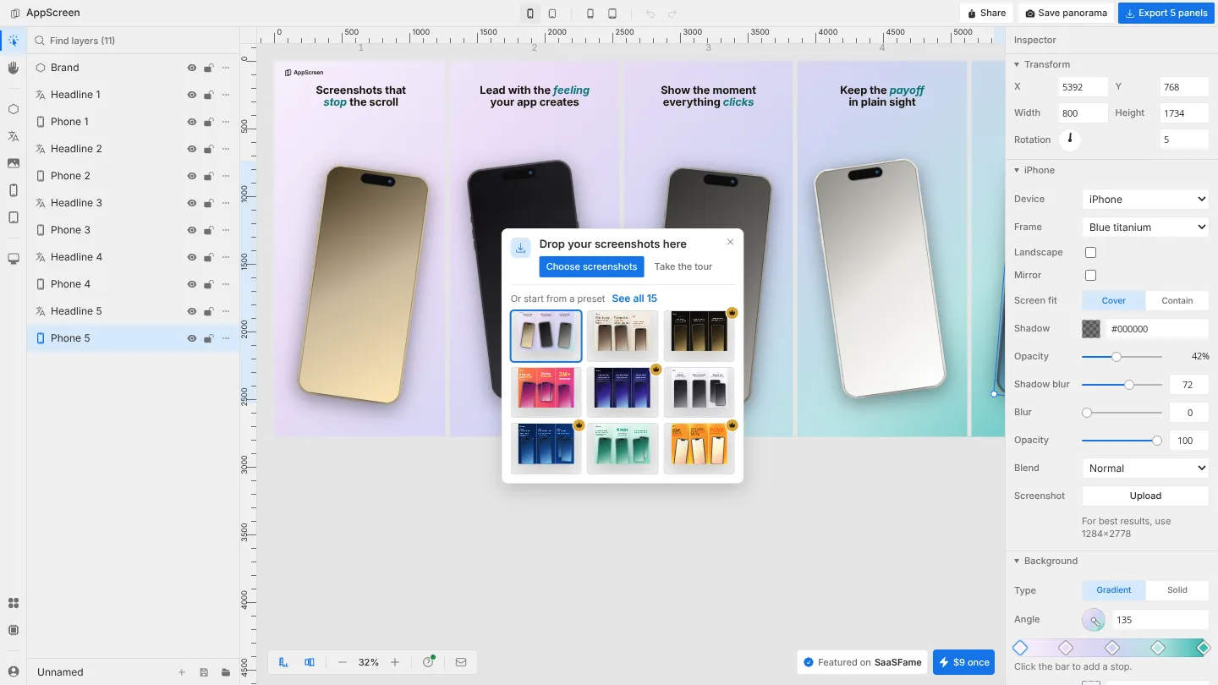This screenshot has width=1218, height=685.
Task: Open the help icon with green dot
Action: pos(428,662)
